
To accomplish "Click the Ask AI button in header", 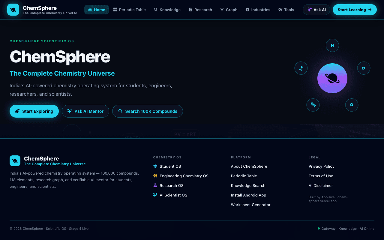I will pyautogui.click(x=316, y=10).
